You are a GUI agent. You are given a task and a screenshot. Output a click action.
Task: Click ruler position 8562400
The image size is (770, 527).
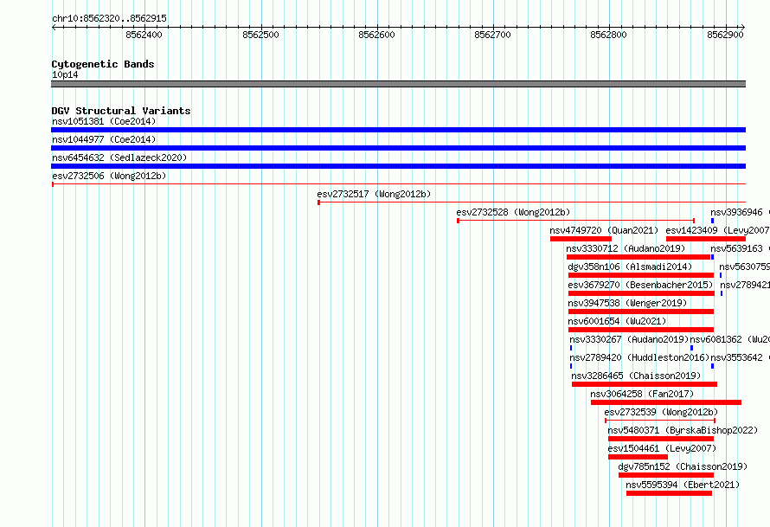pyautogui.click(x=144, y=35)
